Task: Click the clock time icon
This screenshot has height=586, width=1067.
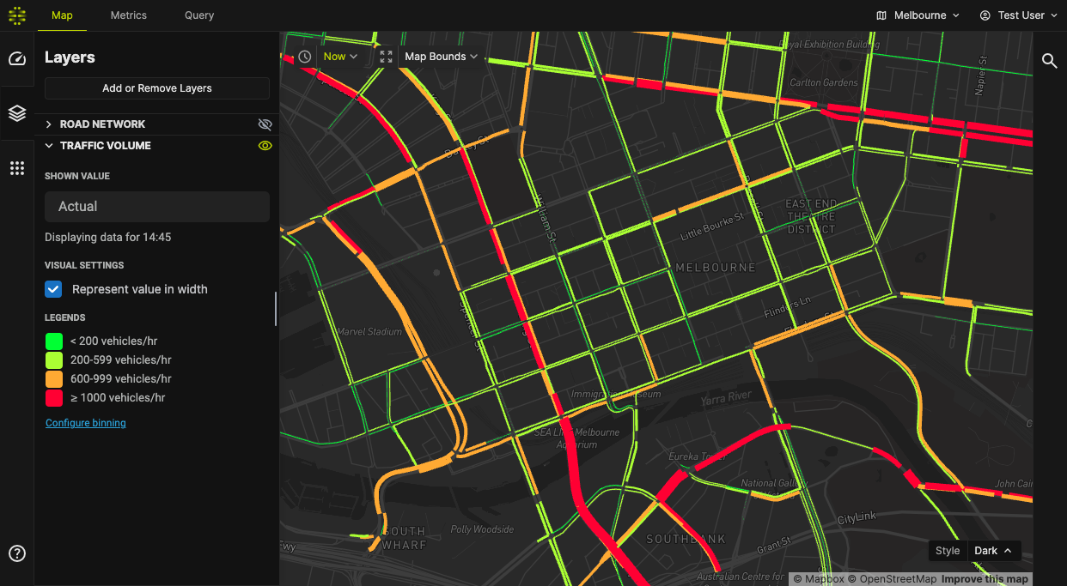Action: (x=305, y=57)
